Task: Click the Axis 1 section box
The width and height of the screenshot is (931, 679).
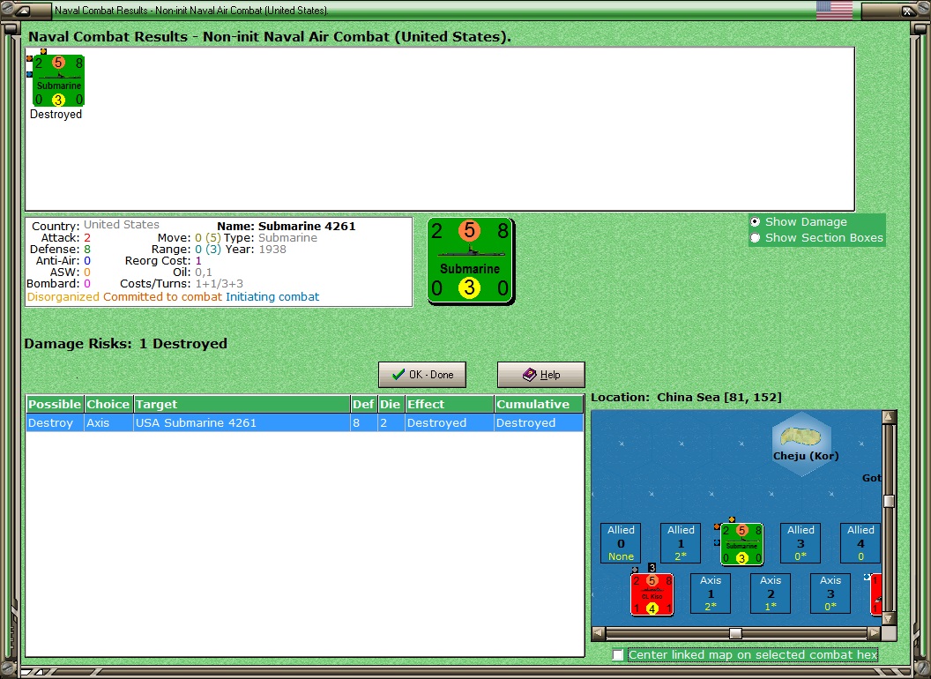Action: 711,593
